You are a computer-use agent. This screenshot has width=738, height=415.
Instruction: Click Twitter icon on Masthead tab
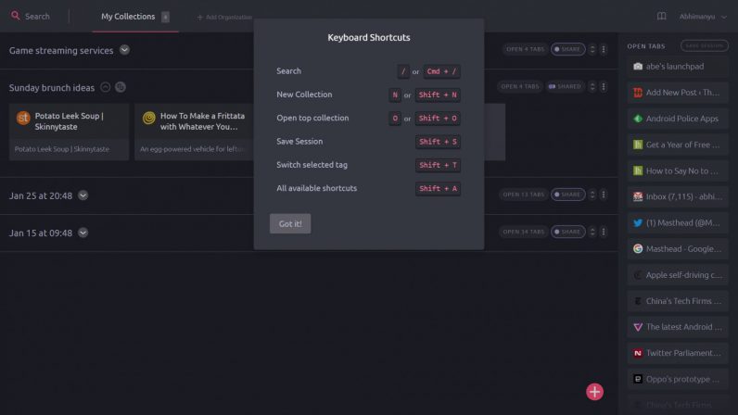(x=638, y=223)
